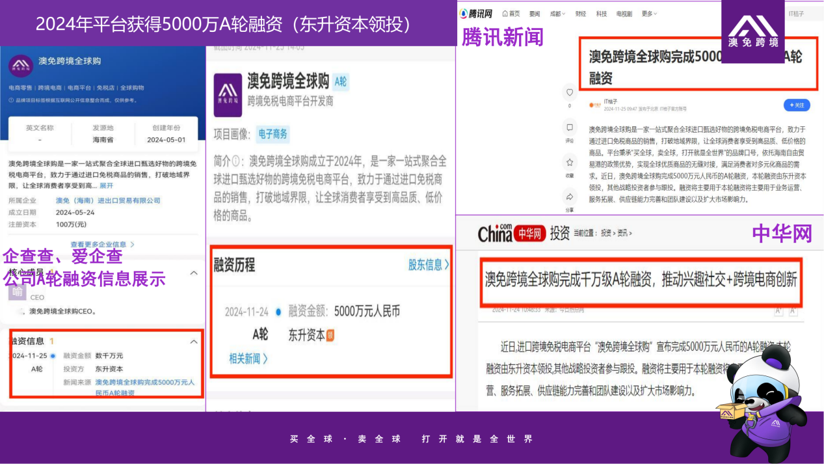
Task: Open the 财经 finance tab
Action: (581, 14)
